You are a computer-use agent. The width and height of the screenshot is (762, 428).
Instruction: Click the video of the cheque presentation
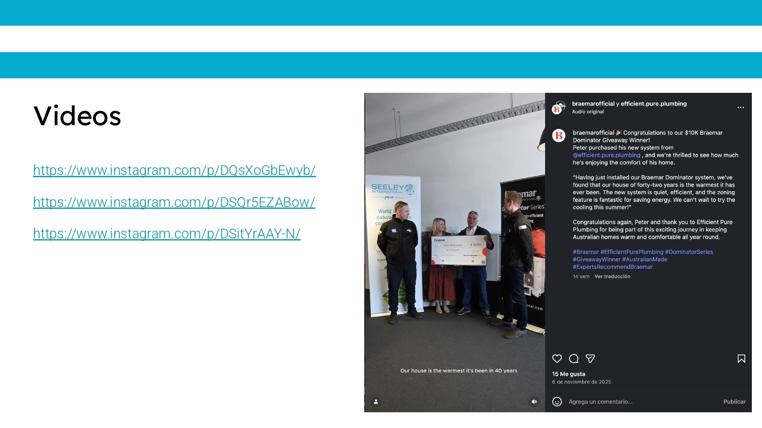tap(455, 243)
